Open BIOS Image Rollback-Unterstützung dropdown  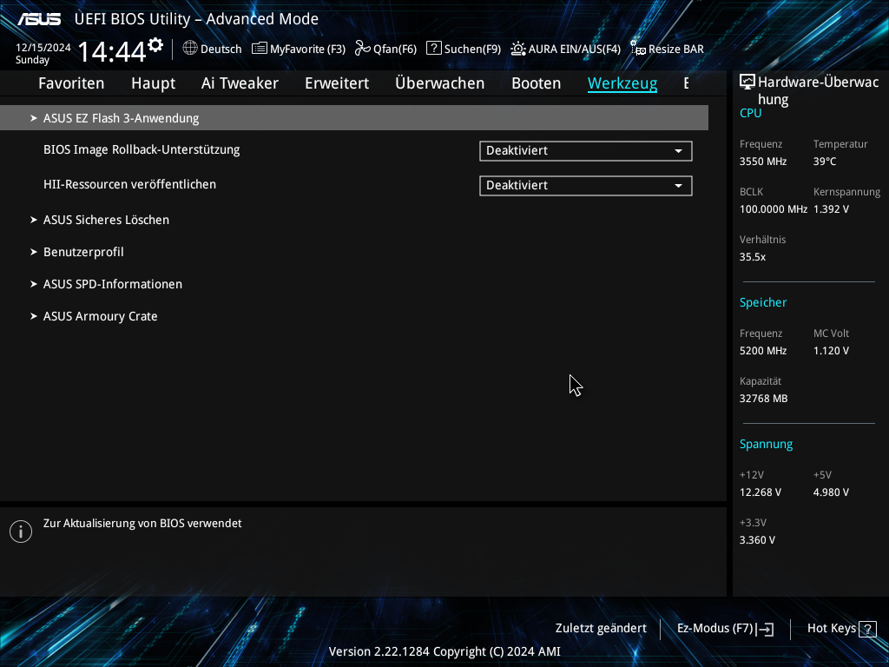click(586, 151)
